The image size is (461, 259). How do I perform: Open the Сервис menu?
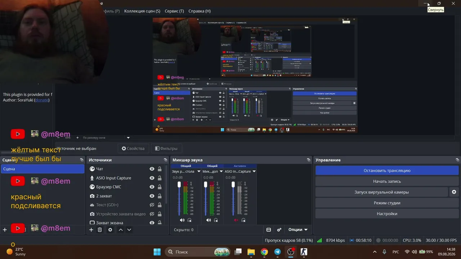pyautogui.click(x=174, y=11)
